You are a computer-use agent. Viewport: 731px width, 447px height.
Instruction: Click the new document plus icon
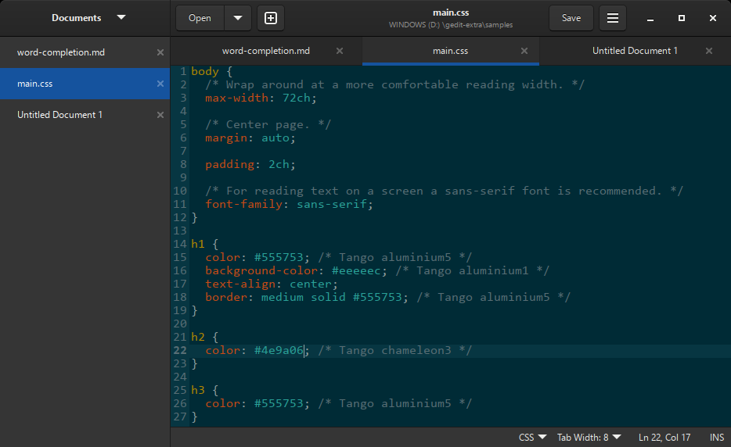coord(271,18)
